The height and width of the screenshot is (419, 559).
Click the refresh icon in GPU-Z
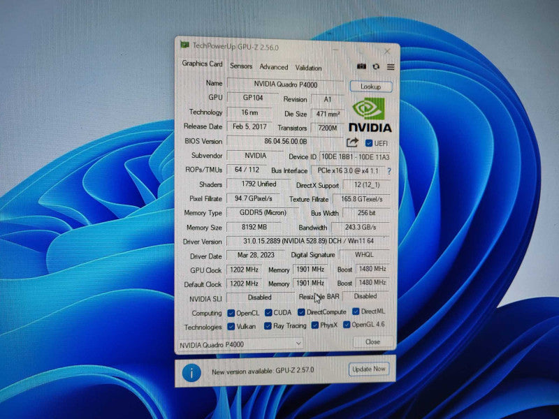[376, 66]
